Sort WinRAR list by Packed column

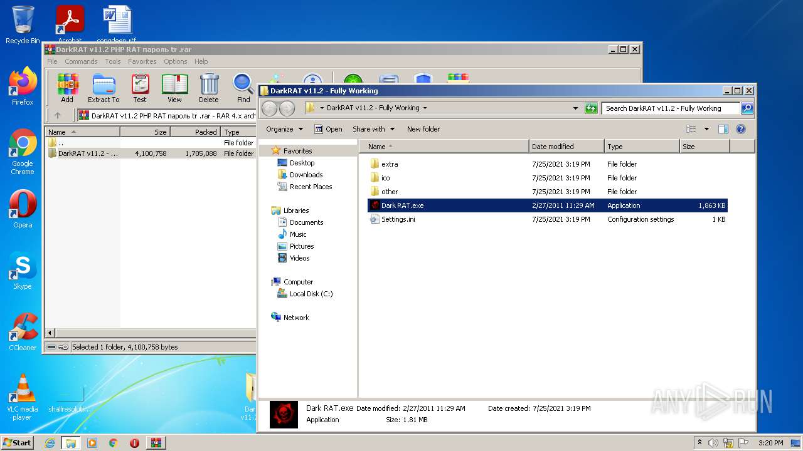[x=195, y=132]
